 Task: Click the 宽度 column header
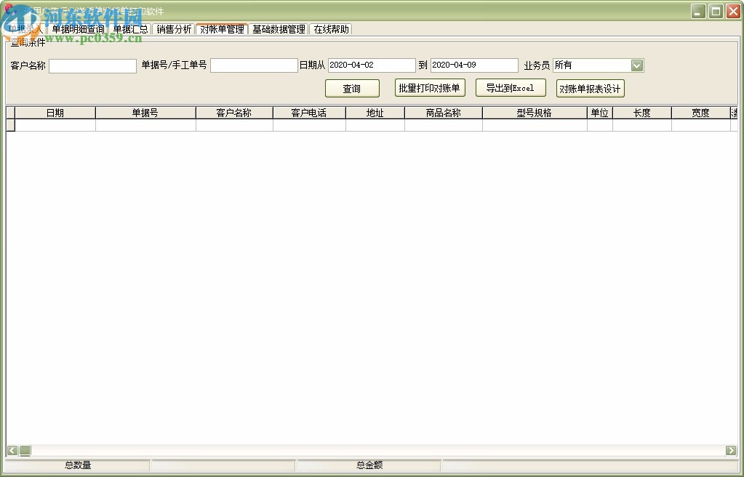tap(701, 113)
